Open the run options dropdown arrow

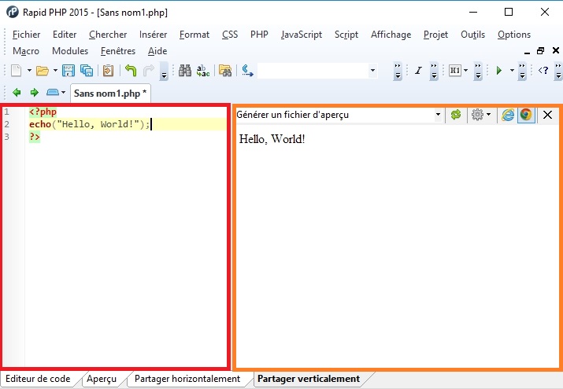point(512,71)
